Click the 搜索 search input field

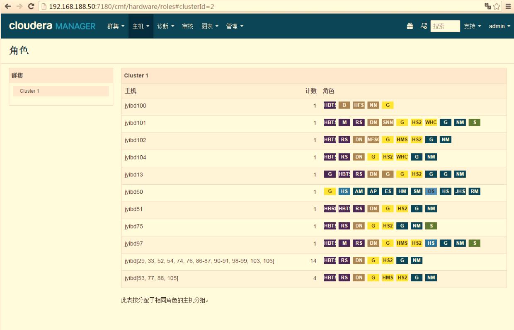pyautogui.click(x=445, y=26)
